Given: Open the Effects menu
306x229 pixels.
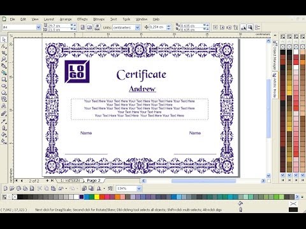Looking at the screenshot, I should pos(82,19).
